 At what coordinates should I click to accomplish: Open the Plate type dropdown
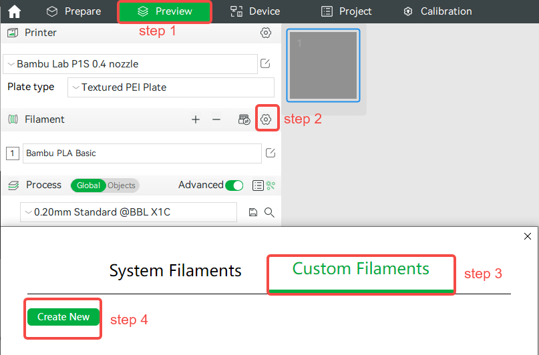[x=171, y=87]
